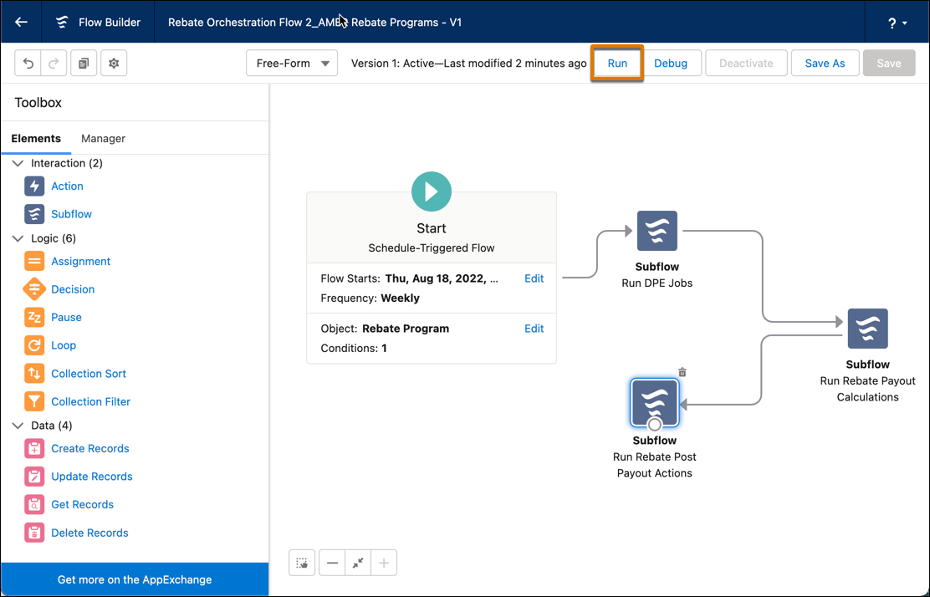Screen dimensions: 930x597
Task: Switch to the Elements tab
Action: pyautogui.click(x=36, y=138)
